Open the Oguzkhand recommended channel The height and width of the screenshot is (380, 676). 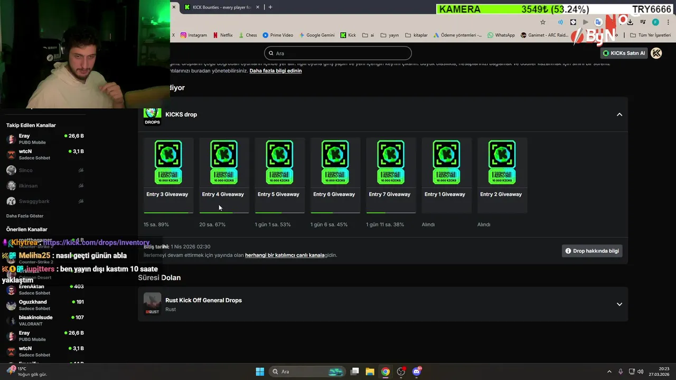click(45, 305)
